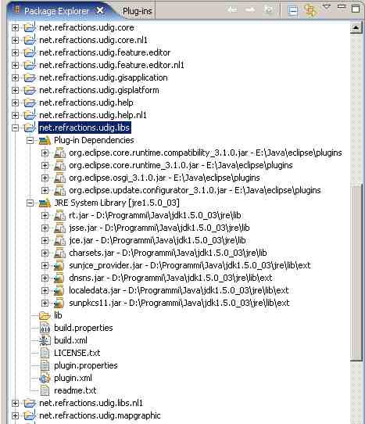Collapse the Plug-in Dependencies node
Screen dimensions: 365x424
[30, 140]
